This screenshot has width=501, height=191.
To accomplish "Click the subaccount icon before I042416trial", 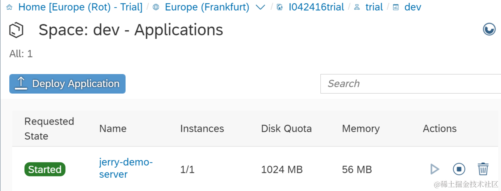I will pos(280,7).
